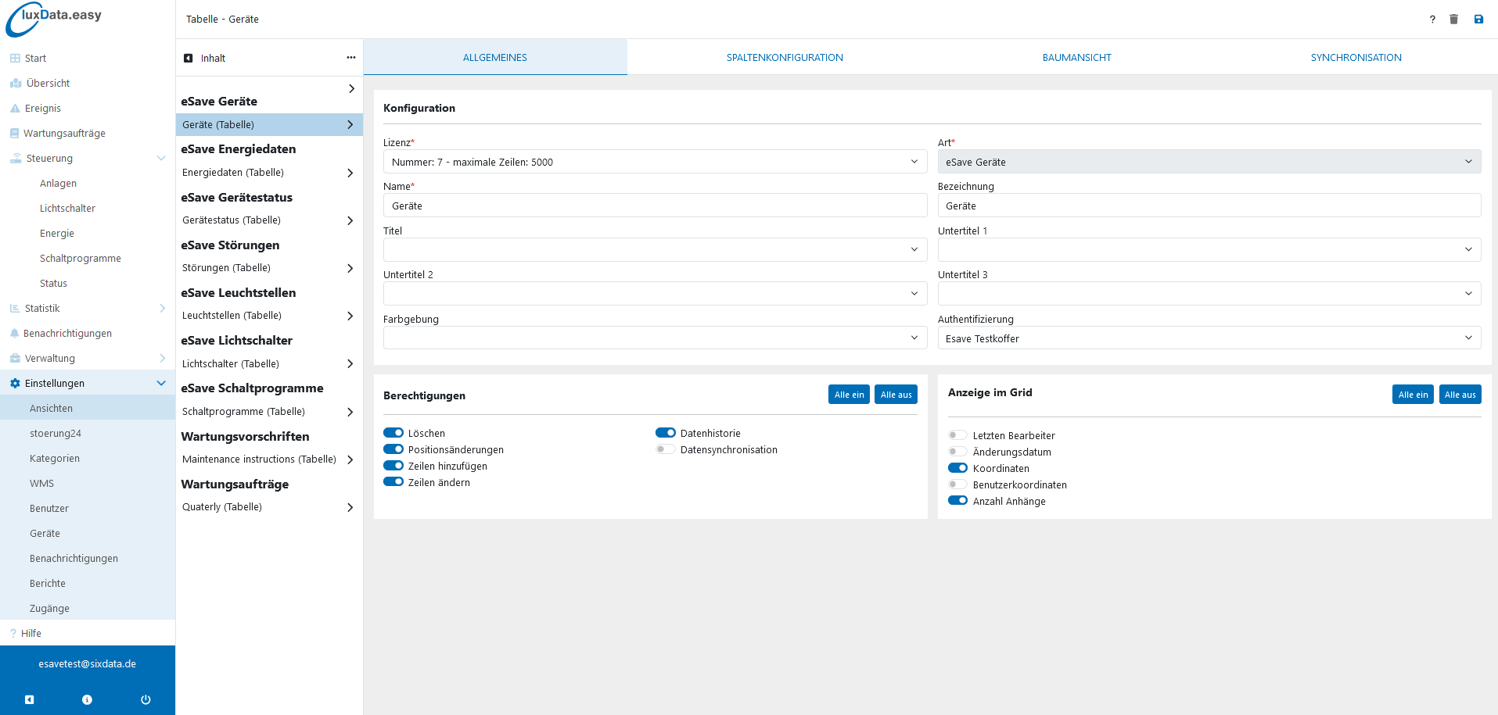Viewport: 1498px width, 715px height.
Task: Expand the Statistik sidebar section
Action: tap(162, 308)
